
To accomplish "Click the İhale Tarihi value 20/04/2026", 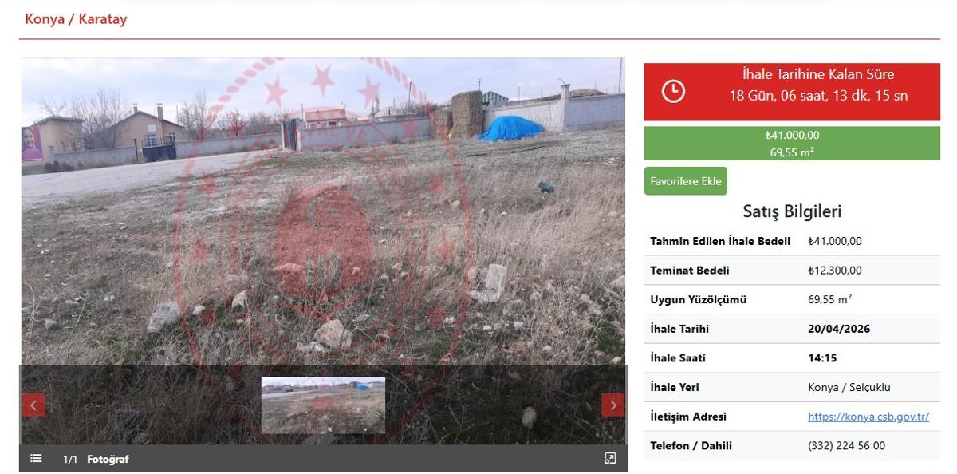I will pyautogui.click(x=839, y=329).
